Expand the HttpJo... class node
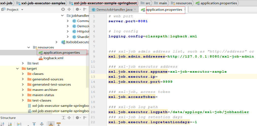 pos(68,31)
